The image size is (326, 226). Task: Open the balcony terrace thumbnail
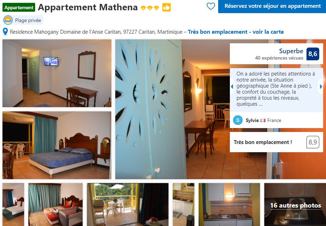127,204
